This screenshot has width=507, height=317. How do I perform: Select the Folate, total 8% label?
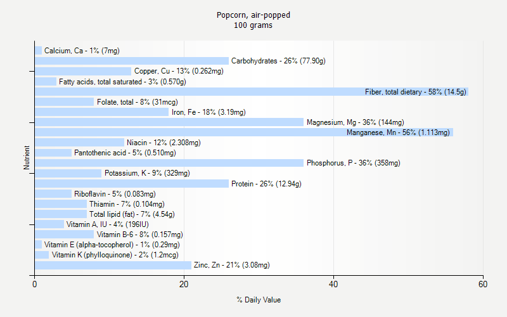pos(137,102)
